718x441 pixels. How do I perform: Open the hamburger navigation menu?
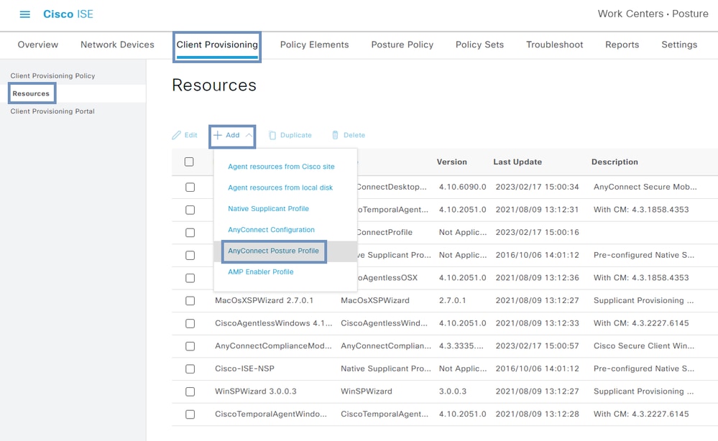tap(24, 14)
